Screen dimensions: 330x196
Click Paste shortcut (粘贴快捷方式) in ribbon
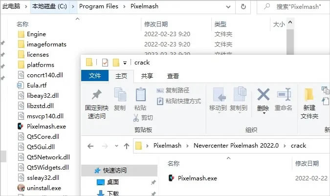tap(178, 101)
